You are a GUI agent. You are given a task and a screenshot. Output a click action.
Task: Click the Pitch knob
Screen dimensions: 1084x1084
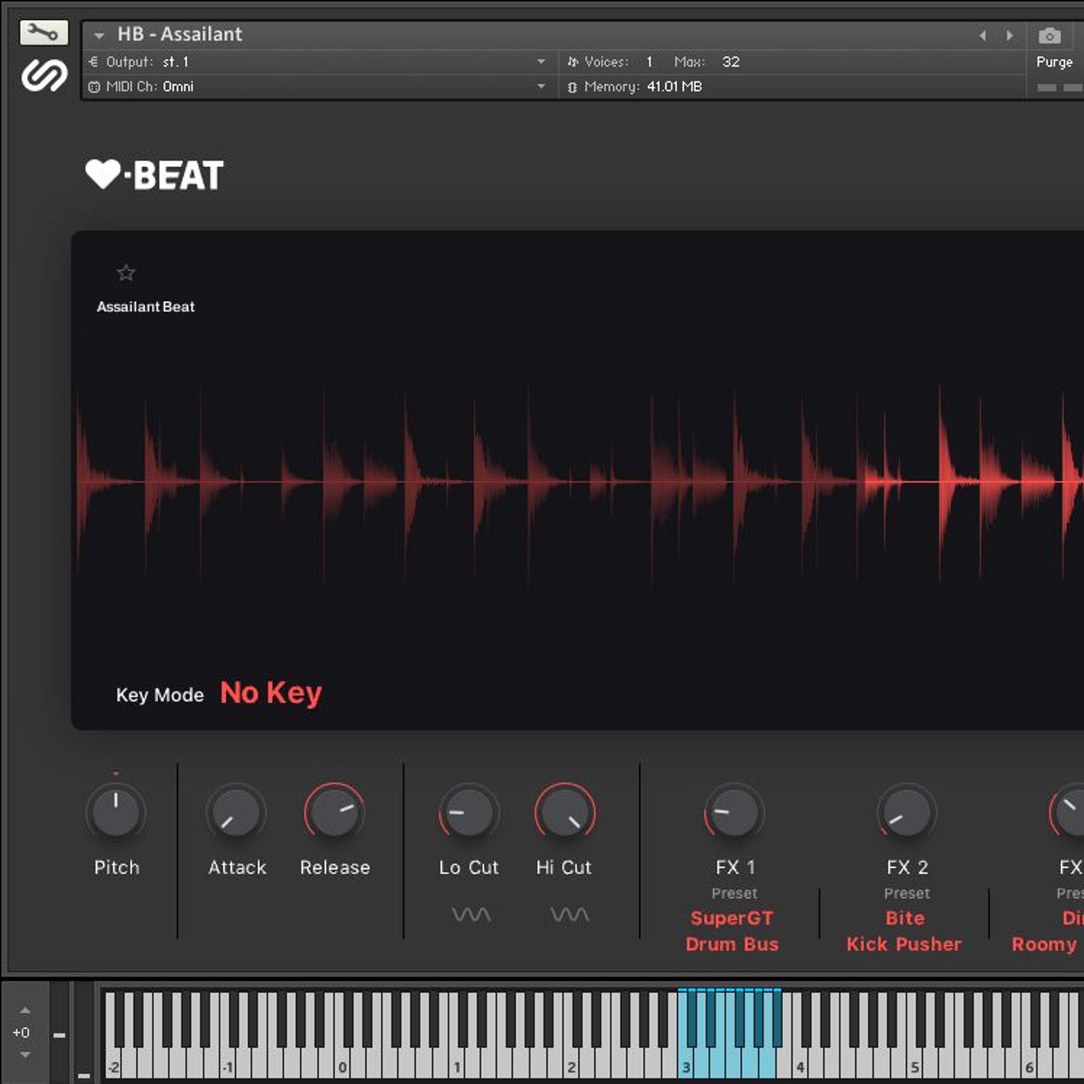pos(116,812)
